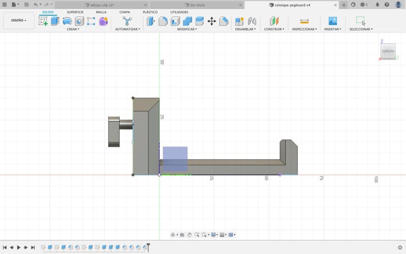This screenshot has height=254, width=406.
Task: Click the Extrude tool icon
Action: [55, 21]
